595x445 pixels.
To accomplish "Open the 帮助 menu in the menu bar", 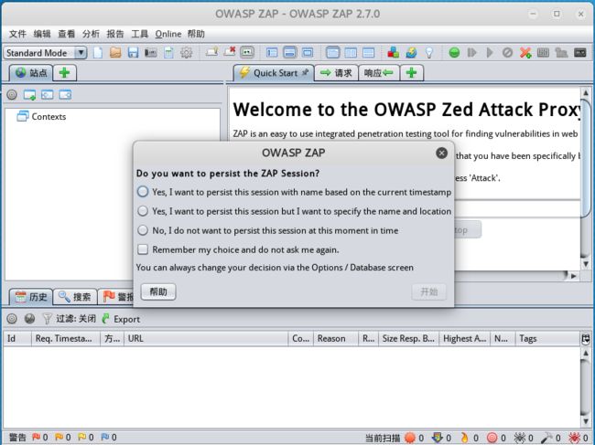I will point(196,34).
